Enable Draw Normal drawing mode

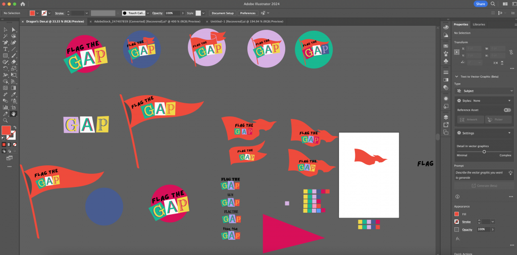(4, 151)
